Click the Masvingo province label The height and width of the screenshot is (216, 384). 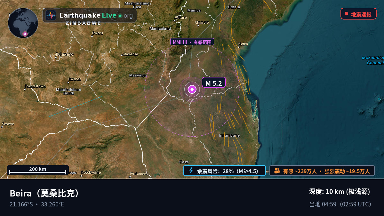click(x=138, y=75)
